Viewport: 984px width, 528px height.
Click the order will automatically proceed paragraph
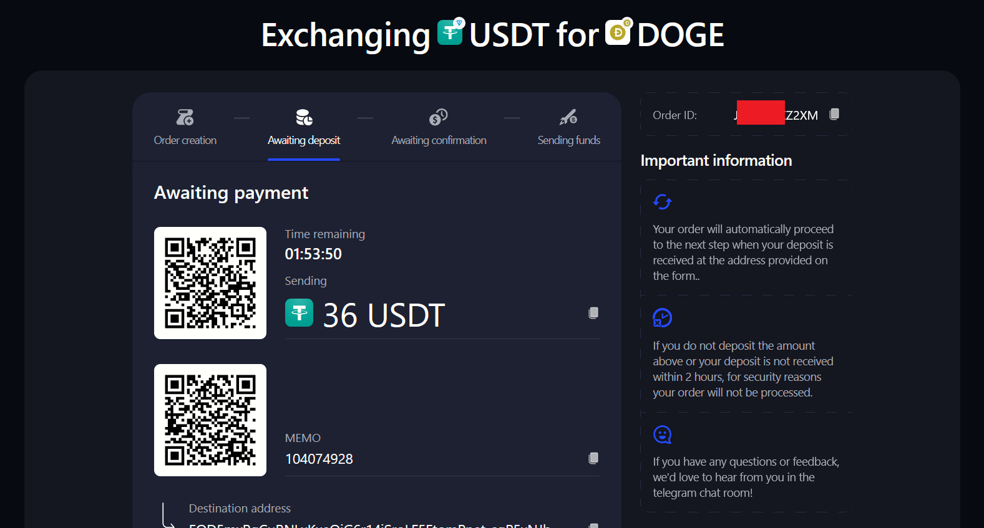(x=743, y=252)
